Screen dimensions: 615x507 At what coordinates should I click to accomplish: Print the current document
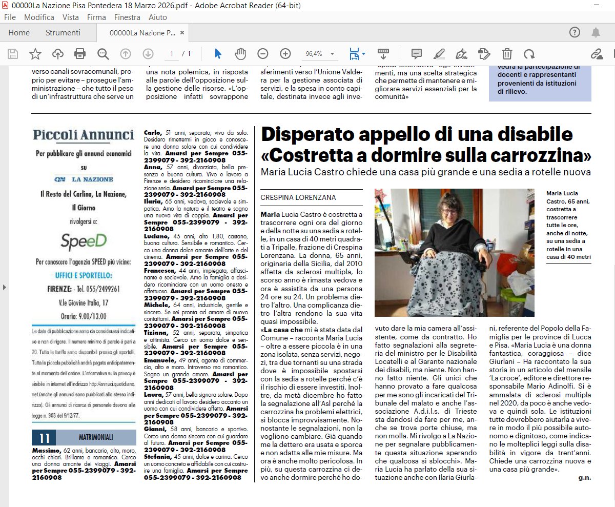point(80,53)
